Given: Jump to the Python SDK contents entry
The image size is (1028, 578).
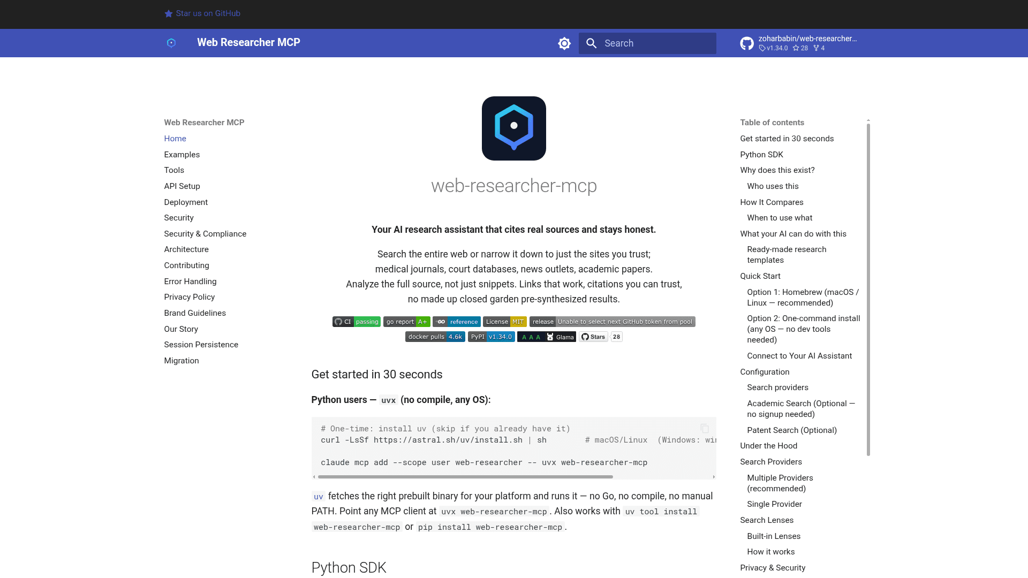Looking at the screenshot, I should 761,155.
